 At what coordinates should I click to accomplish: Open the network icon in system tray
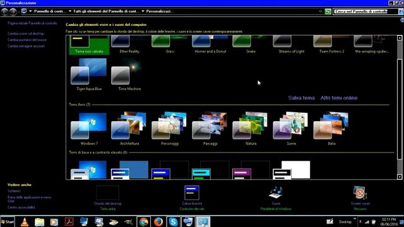pyautogui.click(x=367, y=222)
